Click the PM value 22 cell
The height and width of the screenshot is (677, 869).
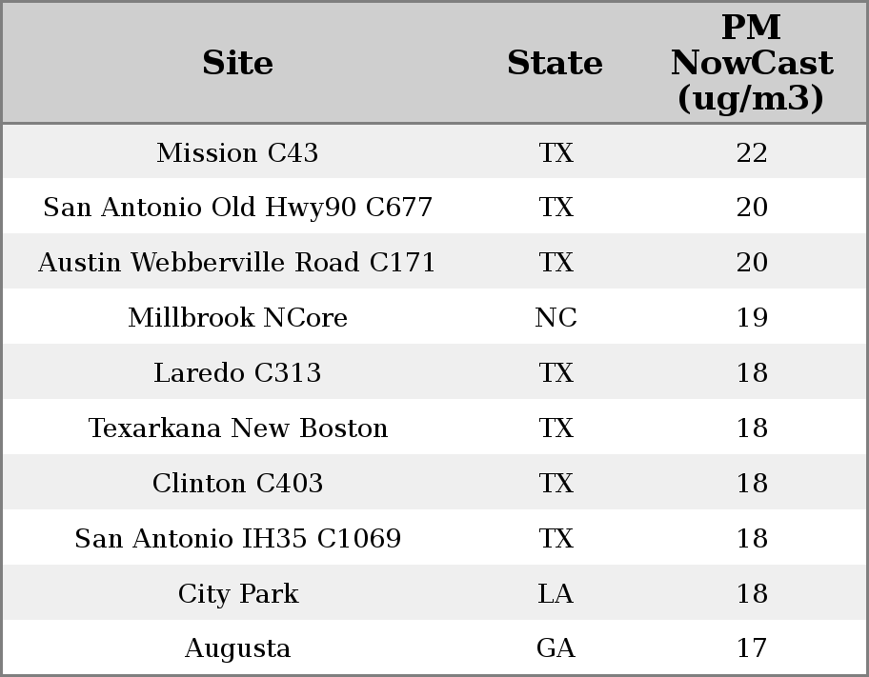tap(752, 152)
